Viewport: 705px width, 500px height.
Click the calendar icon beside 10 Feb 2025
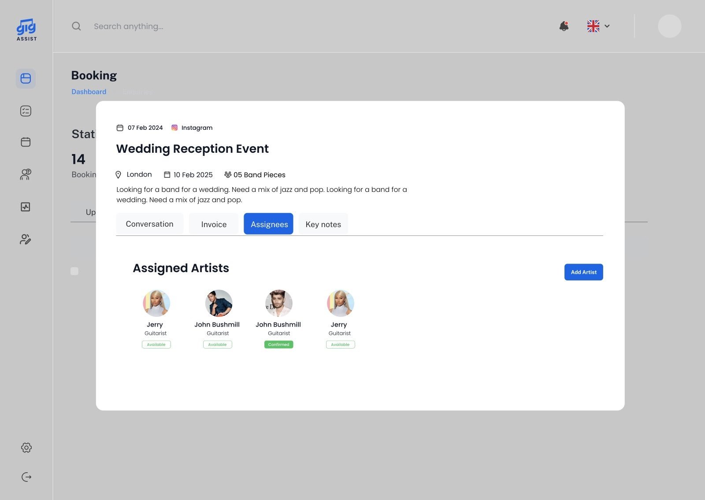pos(167,175)
